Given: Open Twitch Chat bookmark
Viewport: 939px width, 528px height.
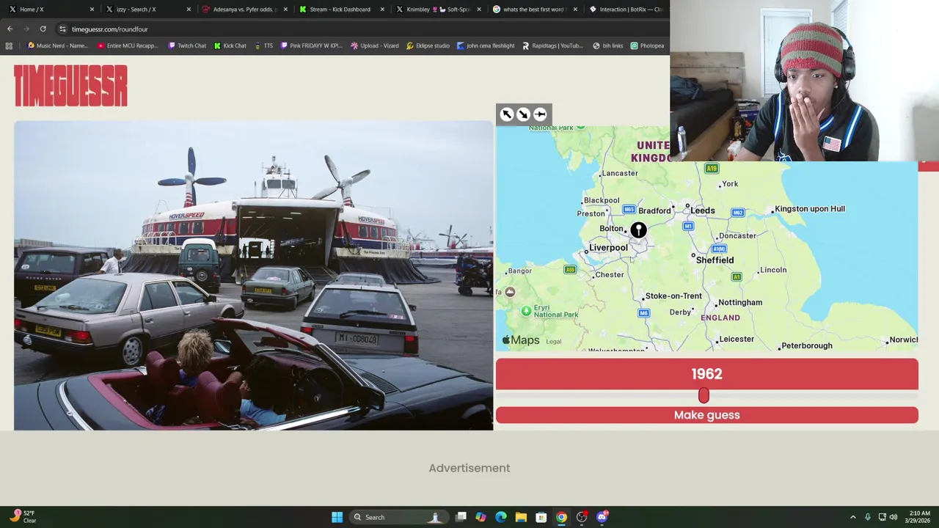Looking at the screenshot, I should point(186,45).
